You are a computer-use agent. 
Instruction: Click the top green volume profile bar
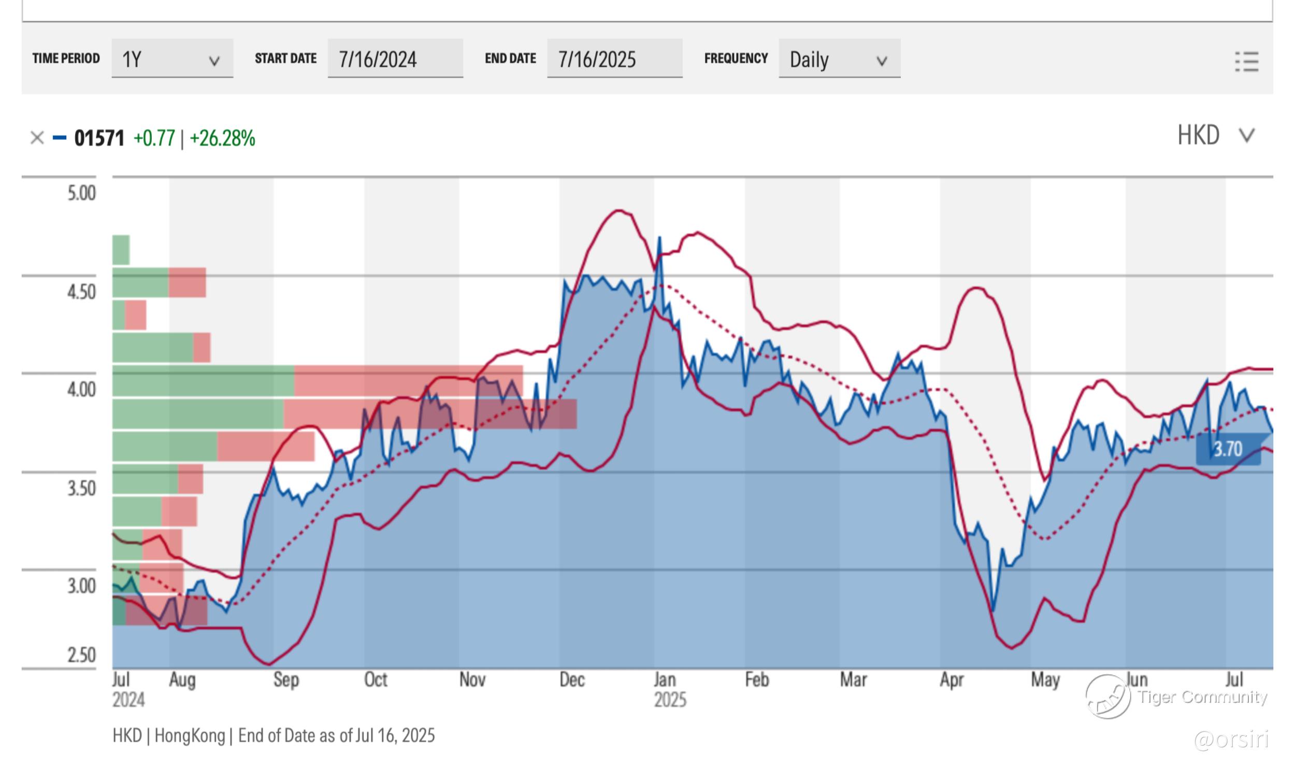tap(121, 250)
